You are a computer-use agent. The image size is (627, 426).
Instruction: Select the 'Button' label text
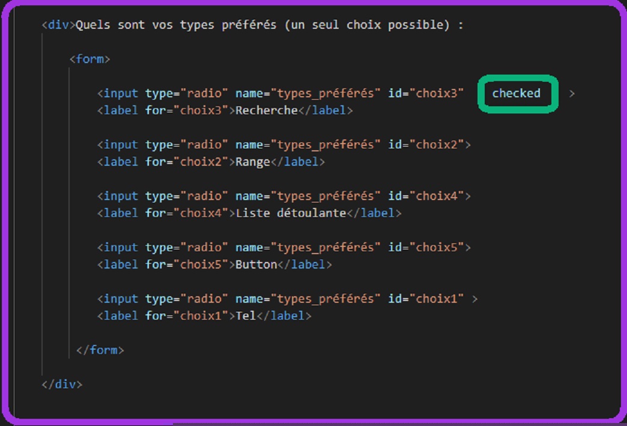point(256,264)
